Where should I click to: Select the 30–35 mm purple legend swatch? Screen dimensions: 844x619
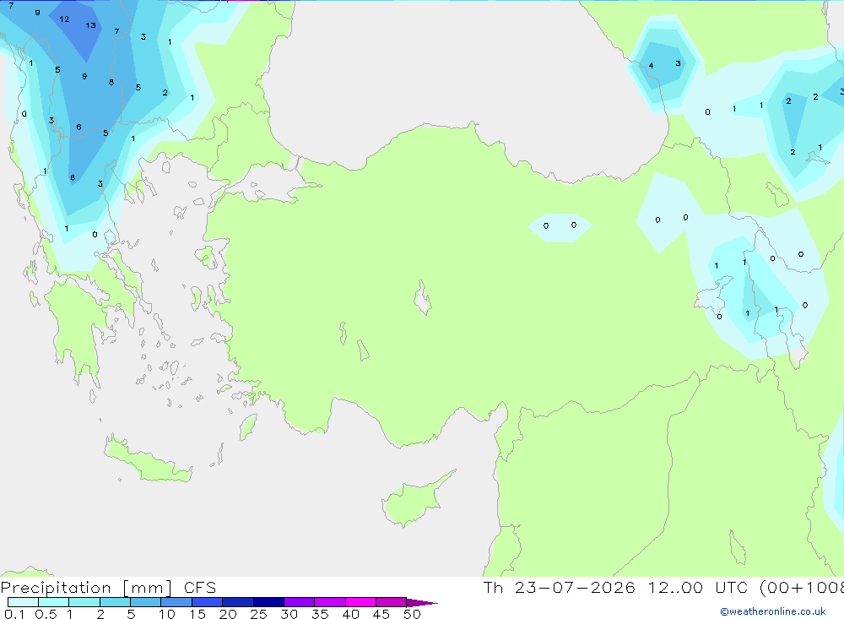click(299, 602)
